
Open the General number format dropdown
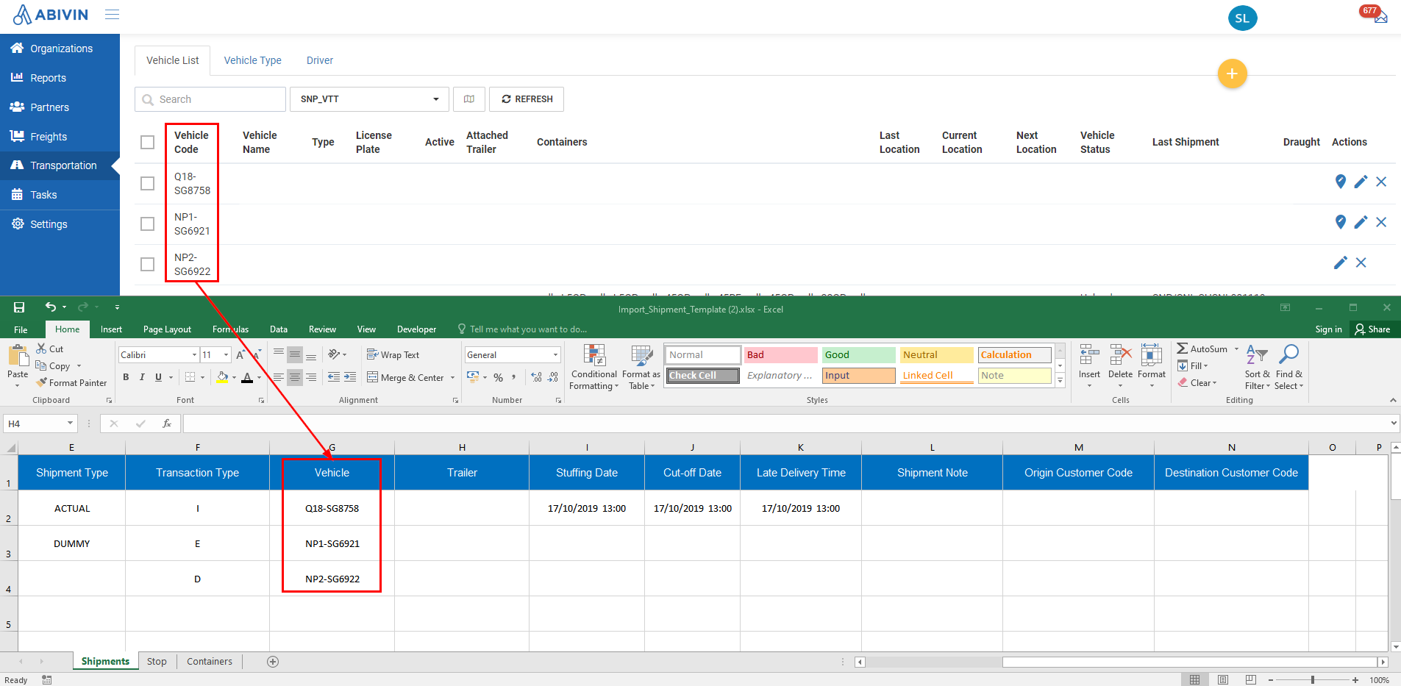tap(555, 355)
